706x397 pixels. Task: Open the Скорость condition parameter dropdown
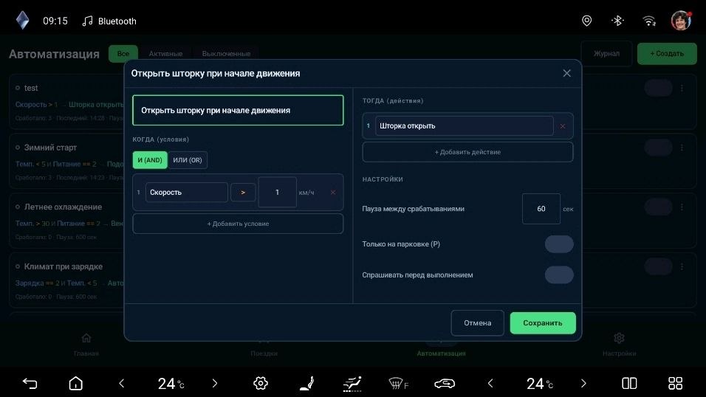coord(186,192)
